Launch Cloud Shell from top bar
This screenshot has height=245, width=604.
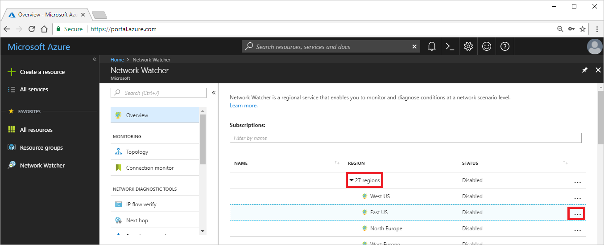point(450,46)
